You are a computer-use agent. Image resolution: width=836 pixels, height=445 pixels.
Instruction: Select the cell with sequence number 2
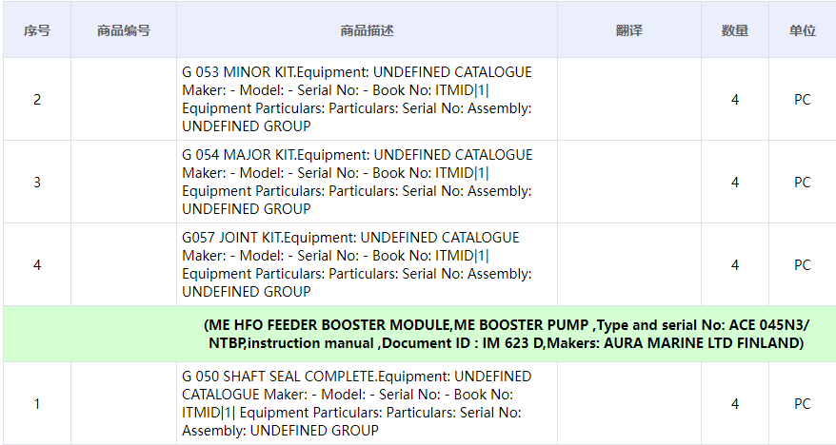(x=37, y=99)
